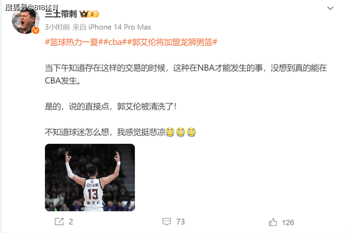Viewport: 345px width, 233px height.
Task: Click the last crying emoji
Action: (192, 132)
